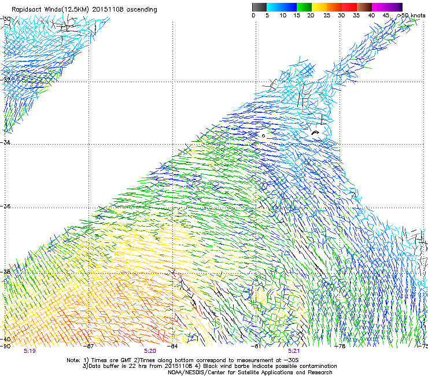Click the purple 40-45 knots legend segment
The width and height of the screenshot is (428, 376).
coord(379,7)
